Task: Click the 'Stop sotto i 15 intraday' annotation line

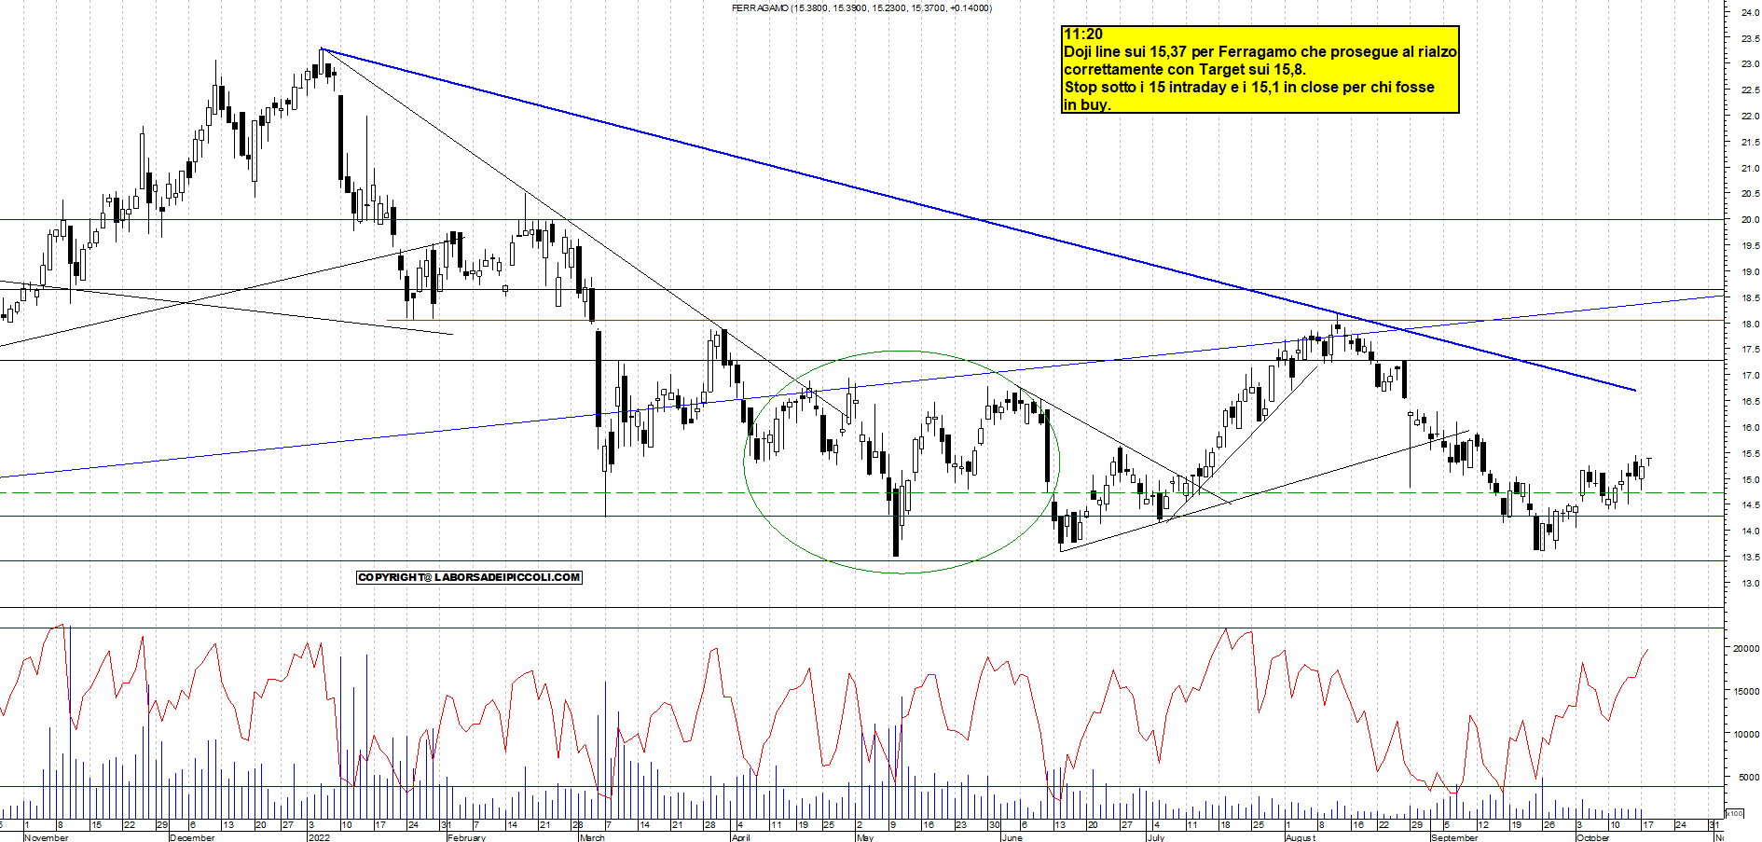Action: [x=1249, y=88]
